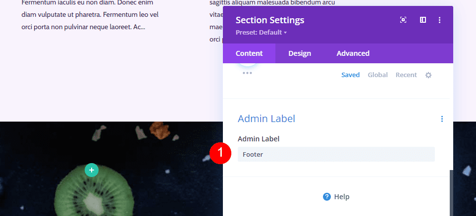Open the Admin Label group options dots
The height and width of the screenshot is (216, 476).
pos(442,119)
